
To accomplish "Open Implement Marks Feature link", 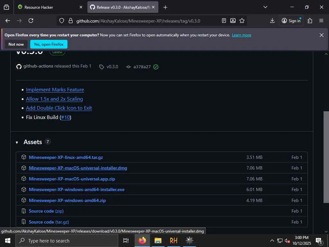I will (x=55, y=90).
